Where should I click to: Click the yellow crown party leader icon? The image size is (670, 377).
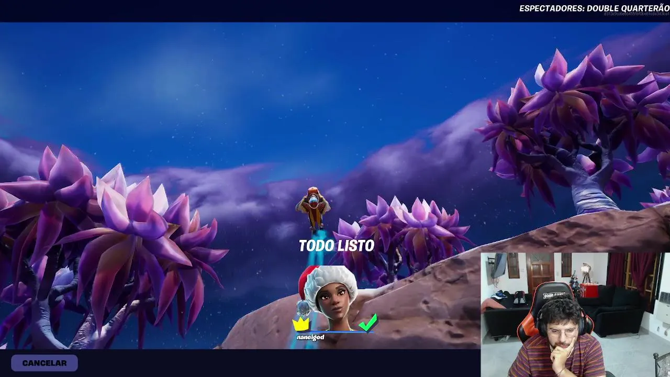tap(301, 324)
